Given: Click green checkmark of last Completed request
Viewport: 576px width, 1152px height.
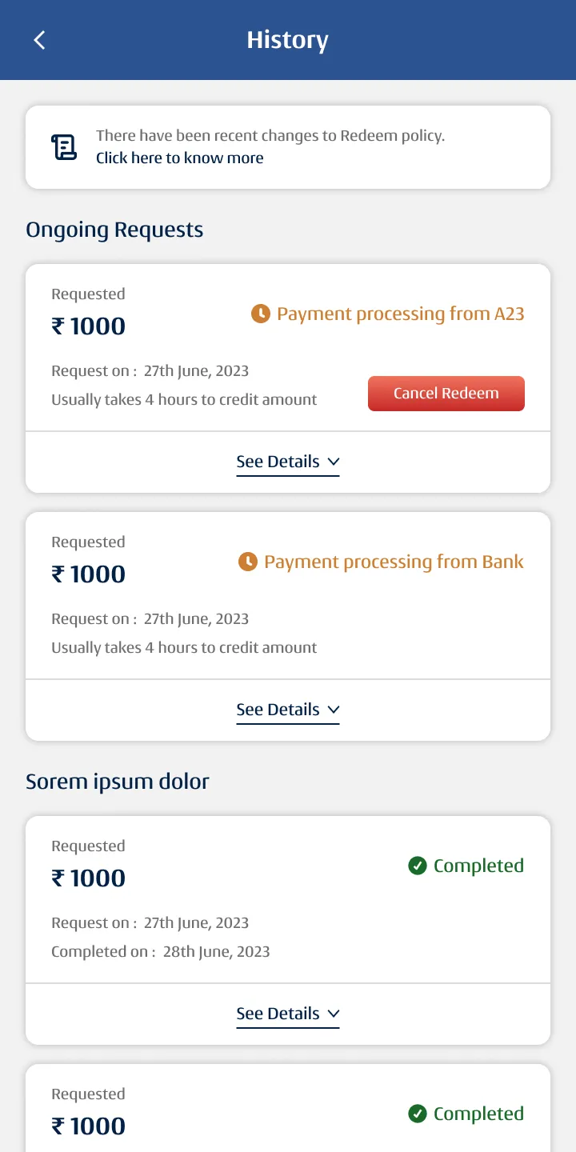Looking at the screenshot, I should [417, 1114].
